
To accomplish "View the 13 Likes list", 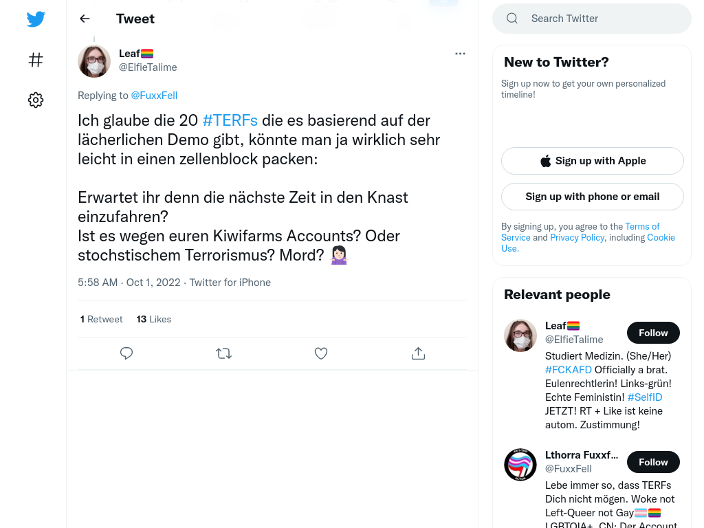I will (x=153, y=319).
